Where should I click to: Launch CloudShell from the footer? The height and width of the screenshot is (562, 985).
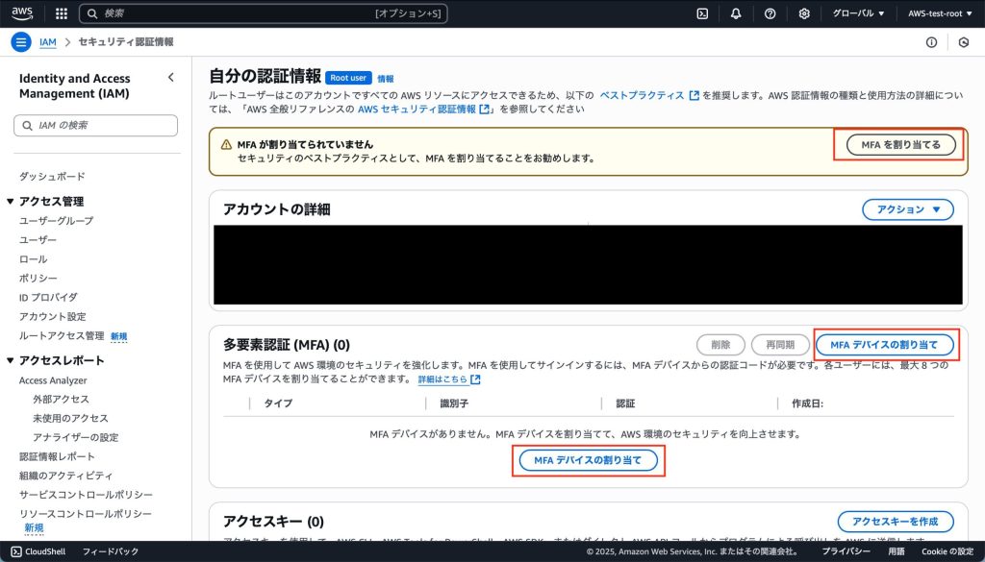[38, 551]
